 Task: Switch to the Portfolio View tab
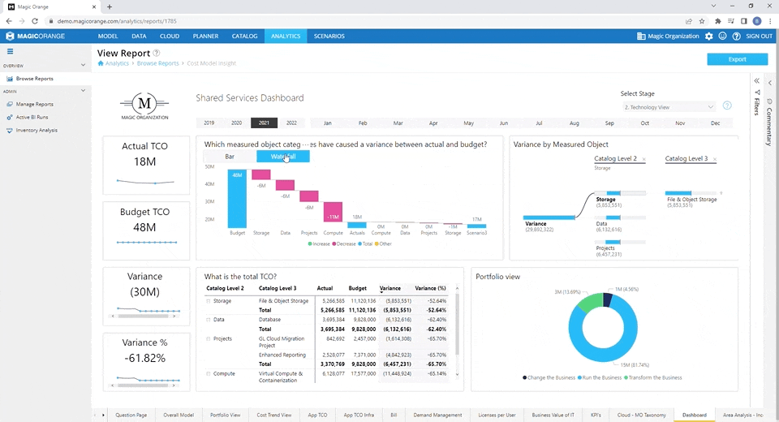point(225,415)
